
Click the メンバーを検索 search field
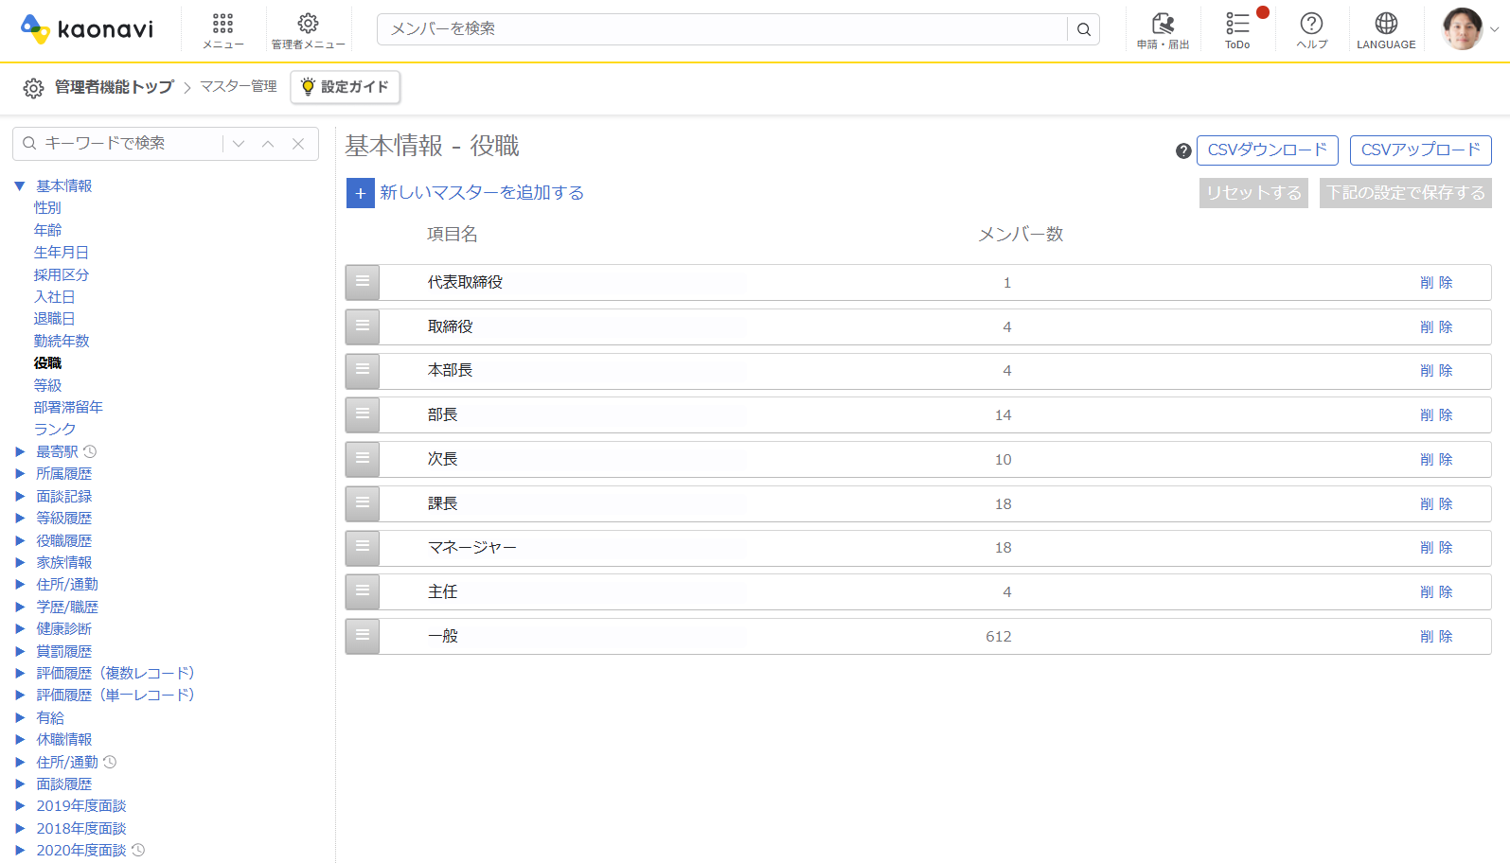click(x=721, y=29)
